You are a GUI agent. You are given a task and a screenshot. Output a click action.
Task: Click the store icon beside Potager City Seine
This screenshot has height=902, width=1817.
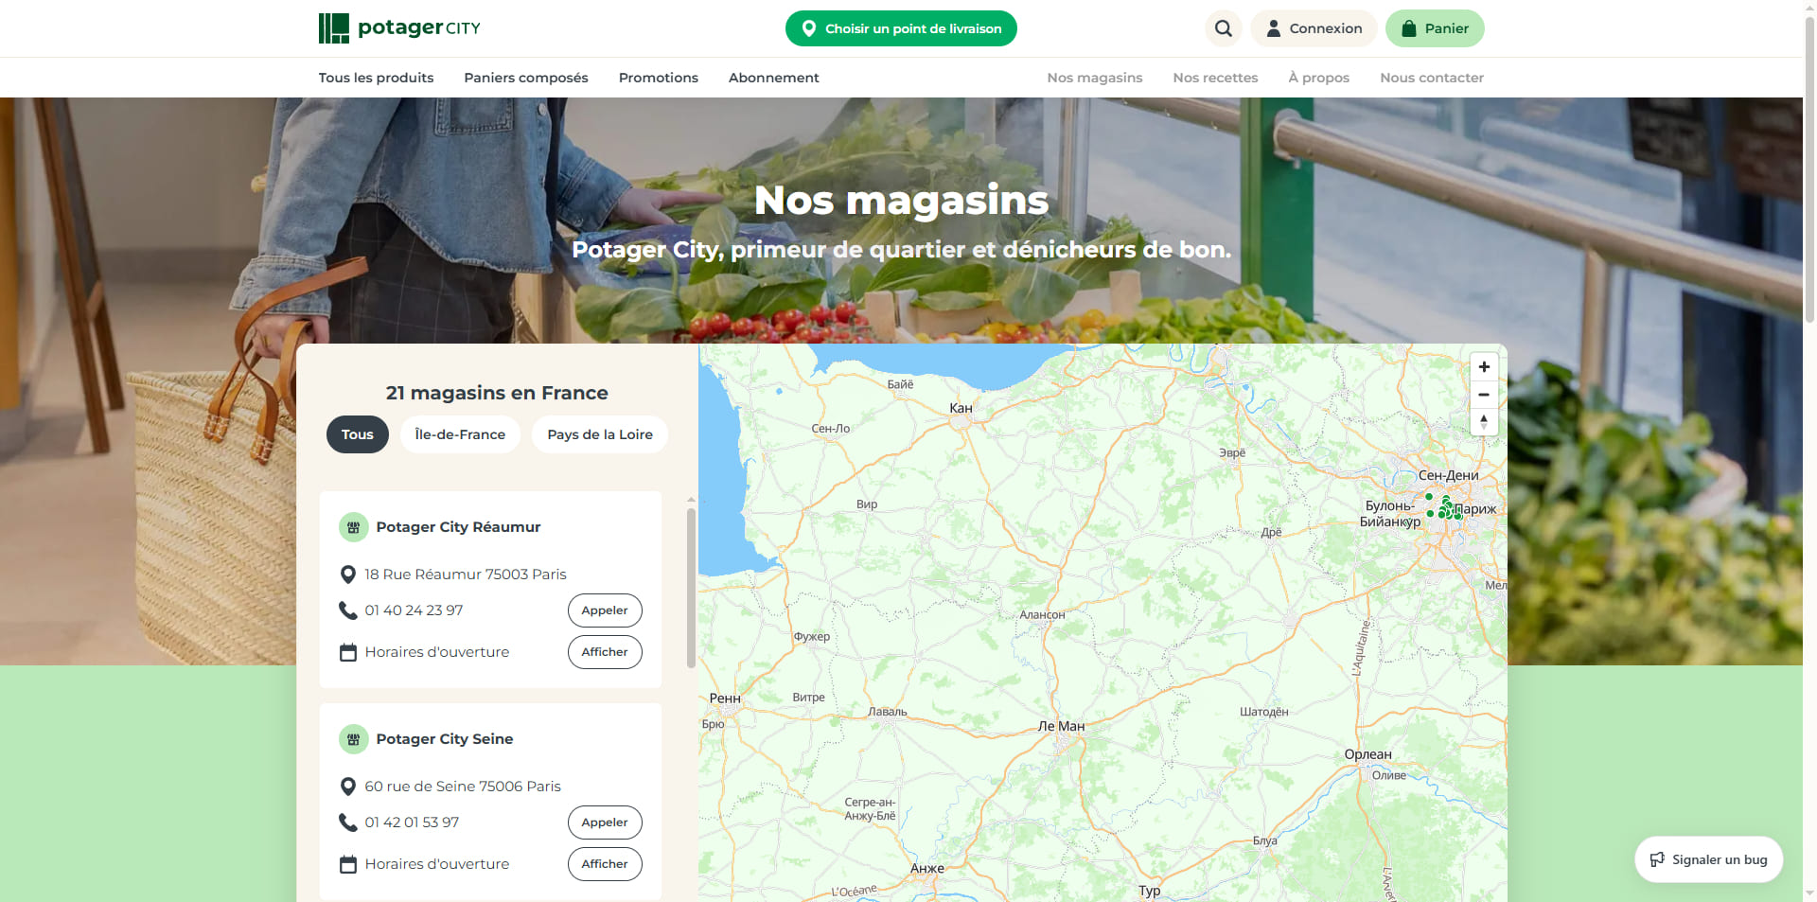coord(353,739)
